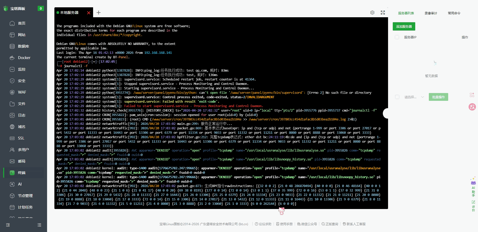
Task: Close the 本地服务器 terminal tab
Action: 89,13
